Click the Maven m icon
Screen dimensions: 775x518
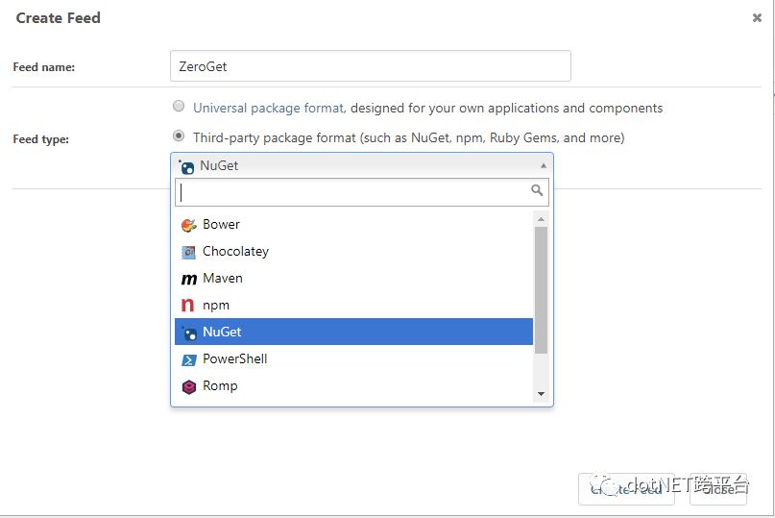pyautogui.click(x=189, y=279)
